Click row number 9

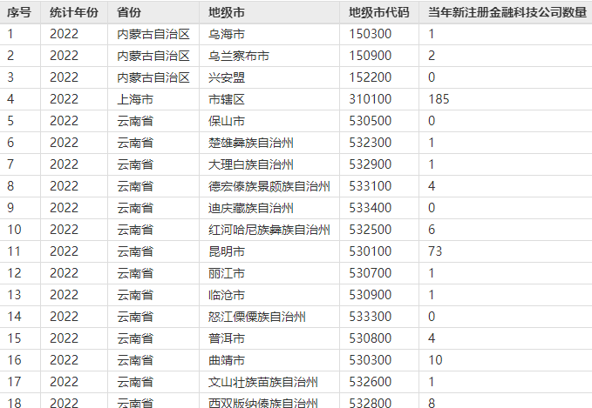click(10, 208)
